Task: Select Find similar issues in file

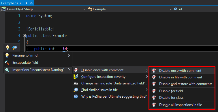Action: point(110,90)
